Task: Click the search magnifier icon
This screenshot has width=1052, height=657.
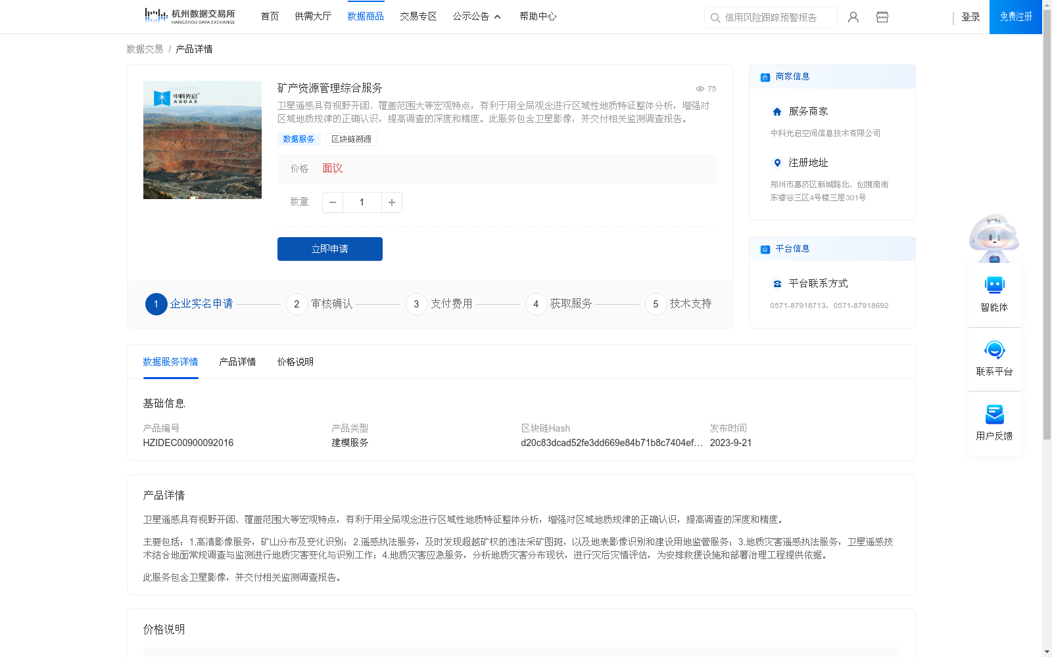Action: coord(715,18)
